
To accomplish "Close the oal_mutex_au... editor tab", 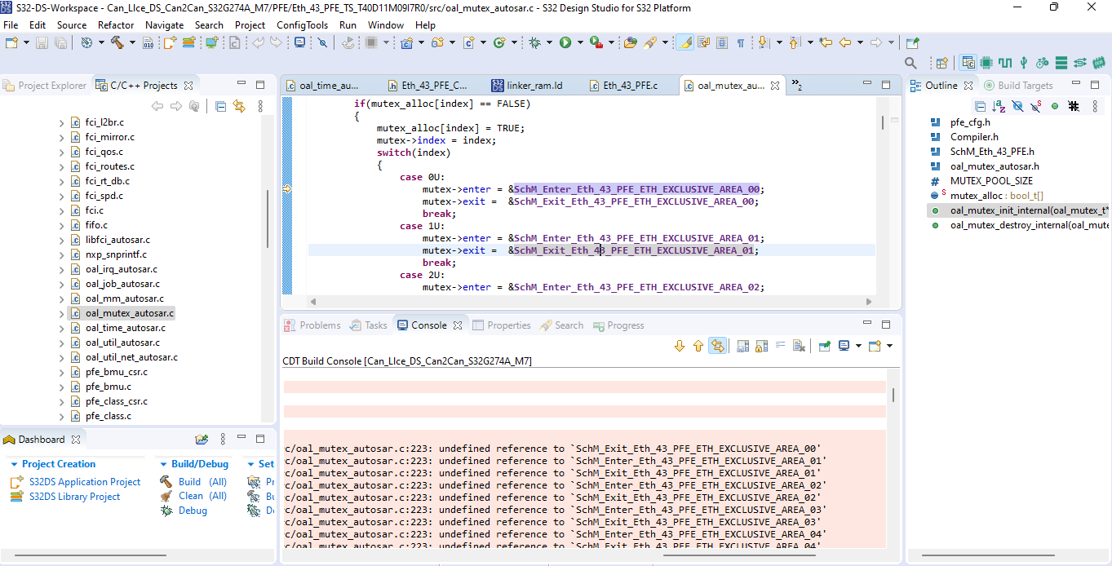I will pyautogui.click(x=774, y=85).
